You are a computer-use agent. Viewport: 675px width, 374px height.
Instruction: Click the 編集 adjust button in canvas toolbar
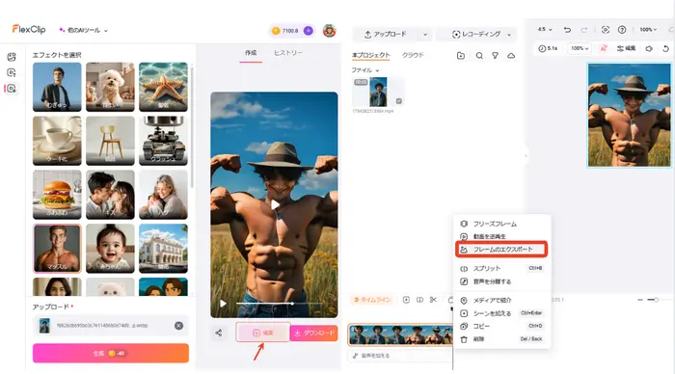coord(626,48)
